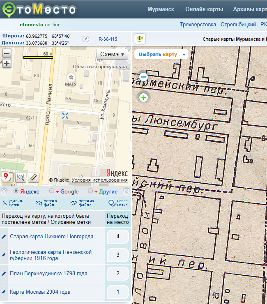Click метки в файл to save markers
Image resolution: width=267 pixels, height=304 pixels.
coord(46,203)
